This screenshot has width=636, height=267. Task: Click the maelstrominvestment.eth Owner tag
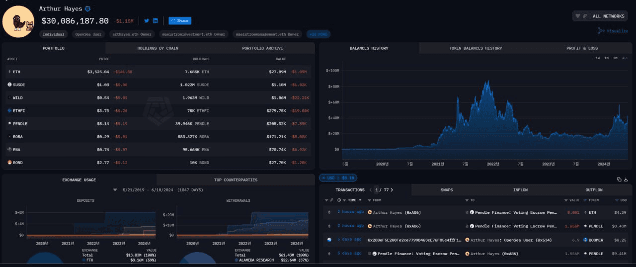pos(193,34)
